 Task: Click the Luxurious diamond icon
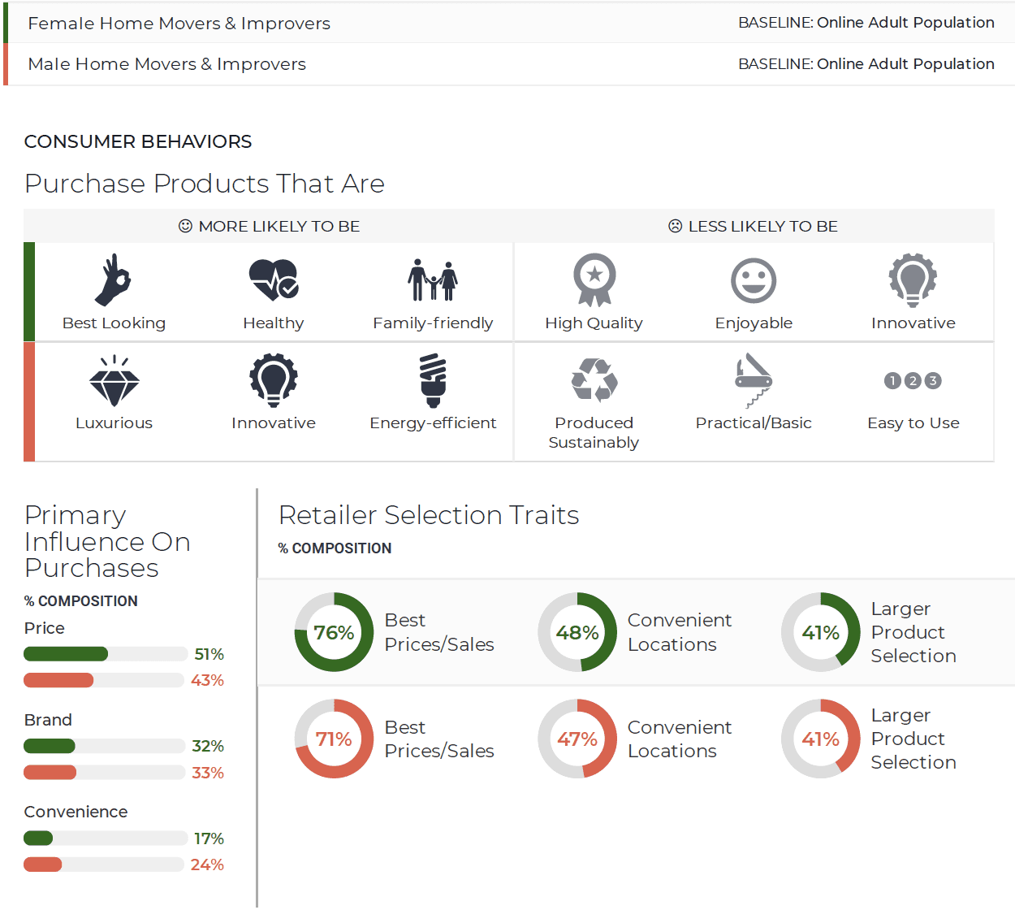[114, 380]
